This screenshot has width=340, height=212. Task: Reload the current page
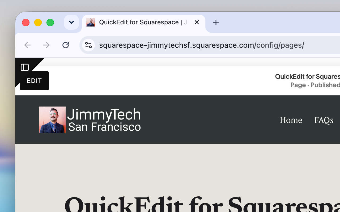66,45
